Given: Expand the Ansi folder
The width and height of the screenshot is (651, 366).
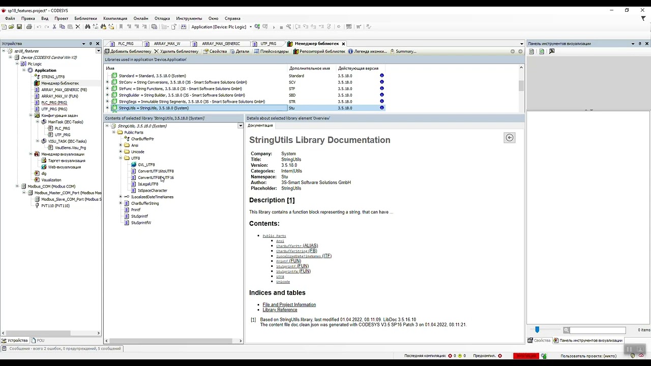Looking at the screenshot, I should (121, 145).
